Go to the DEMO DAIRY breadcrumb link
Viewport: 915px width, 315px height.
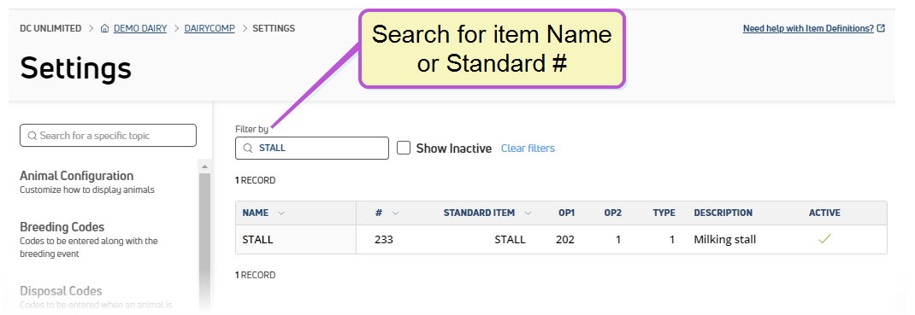click(x=140, y=28)
